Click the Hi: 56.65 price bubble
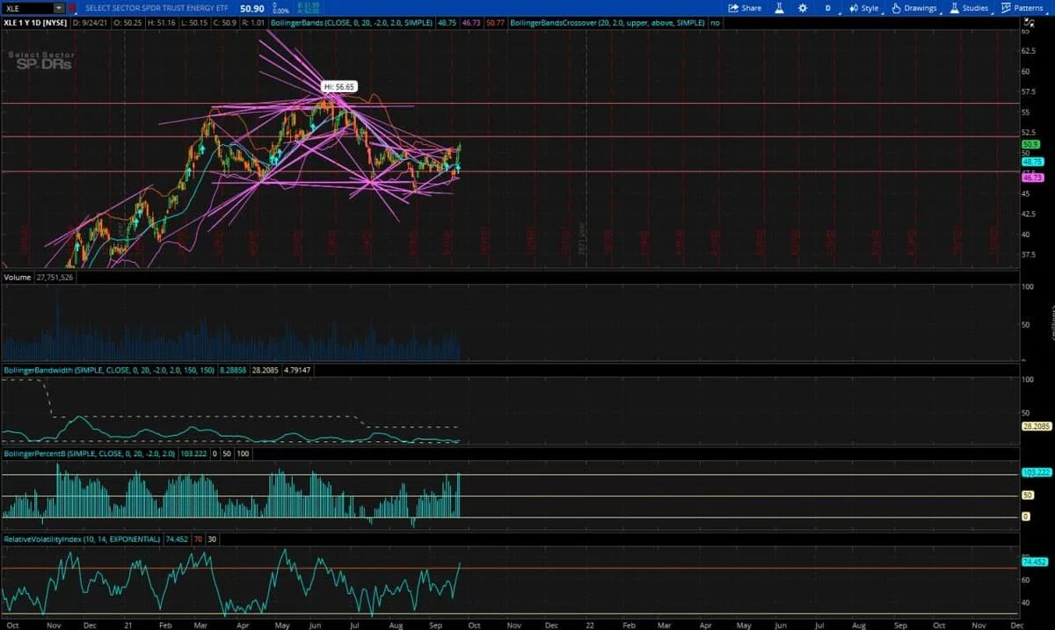Viewport: 1055px width, 630px height. (x=338, y=87)
